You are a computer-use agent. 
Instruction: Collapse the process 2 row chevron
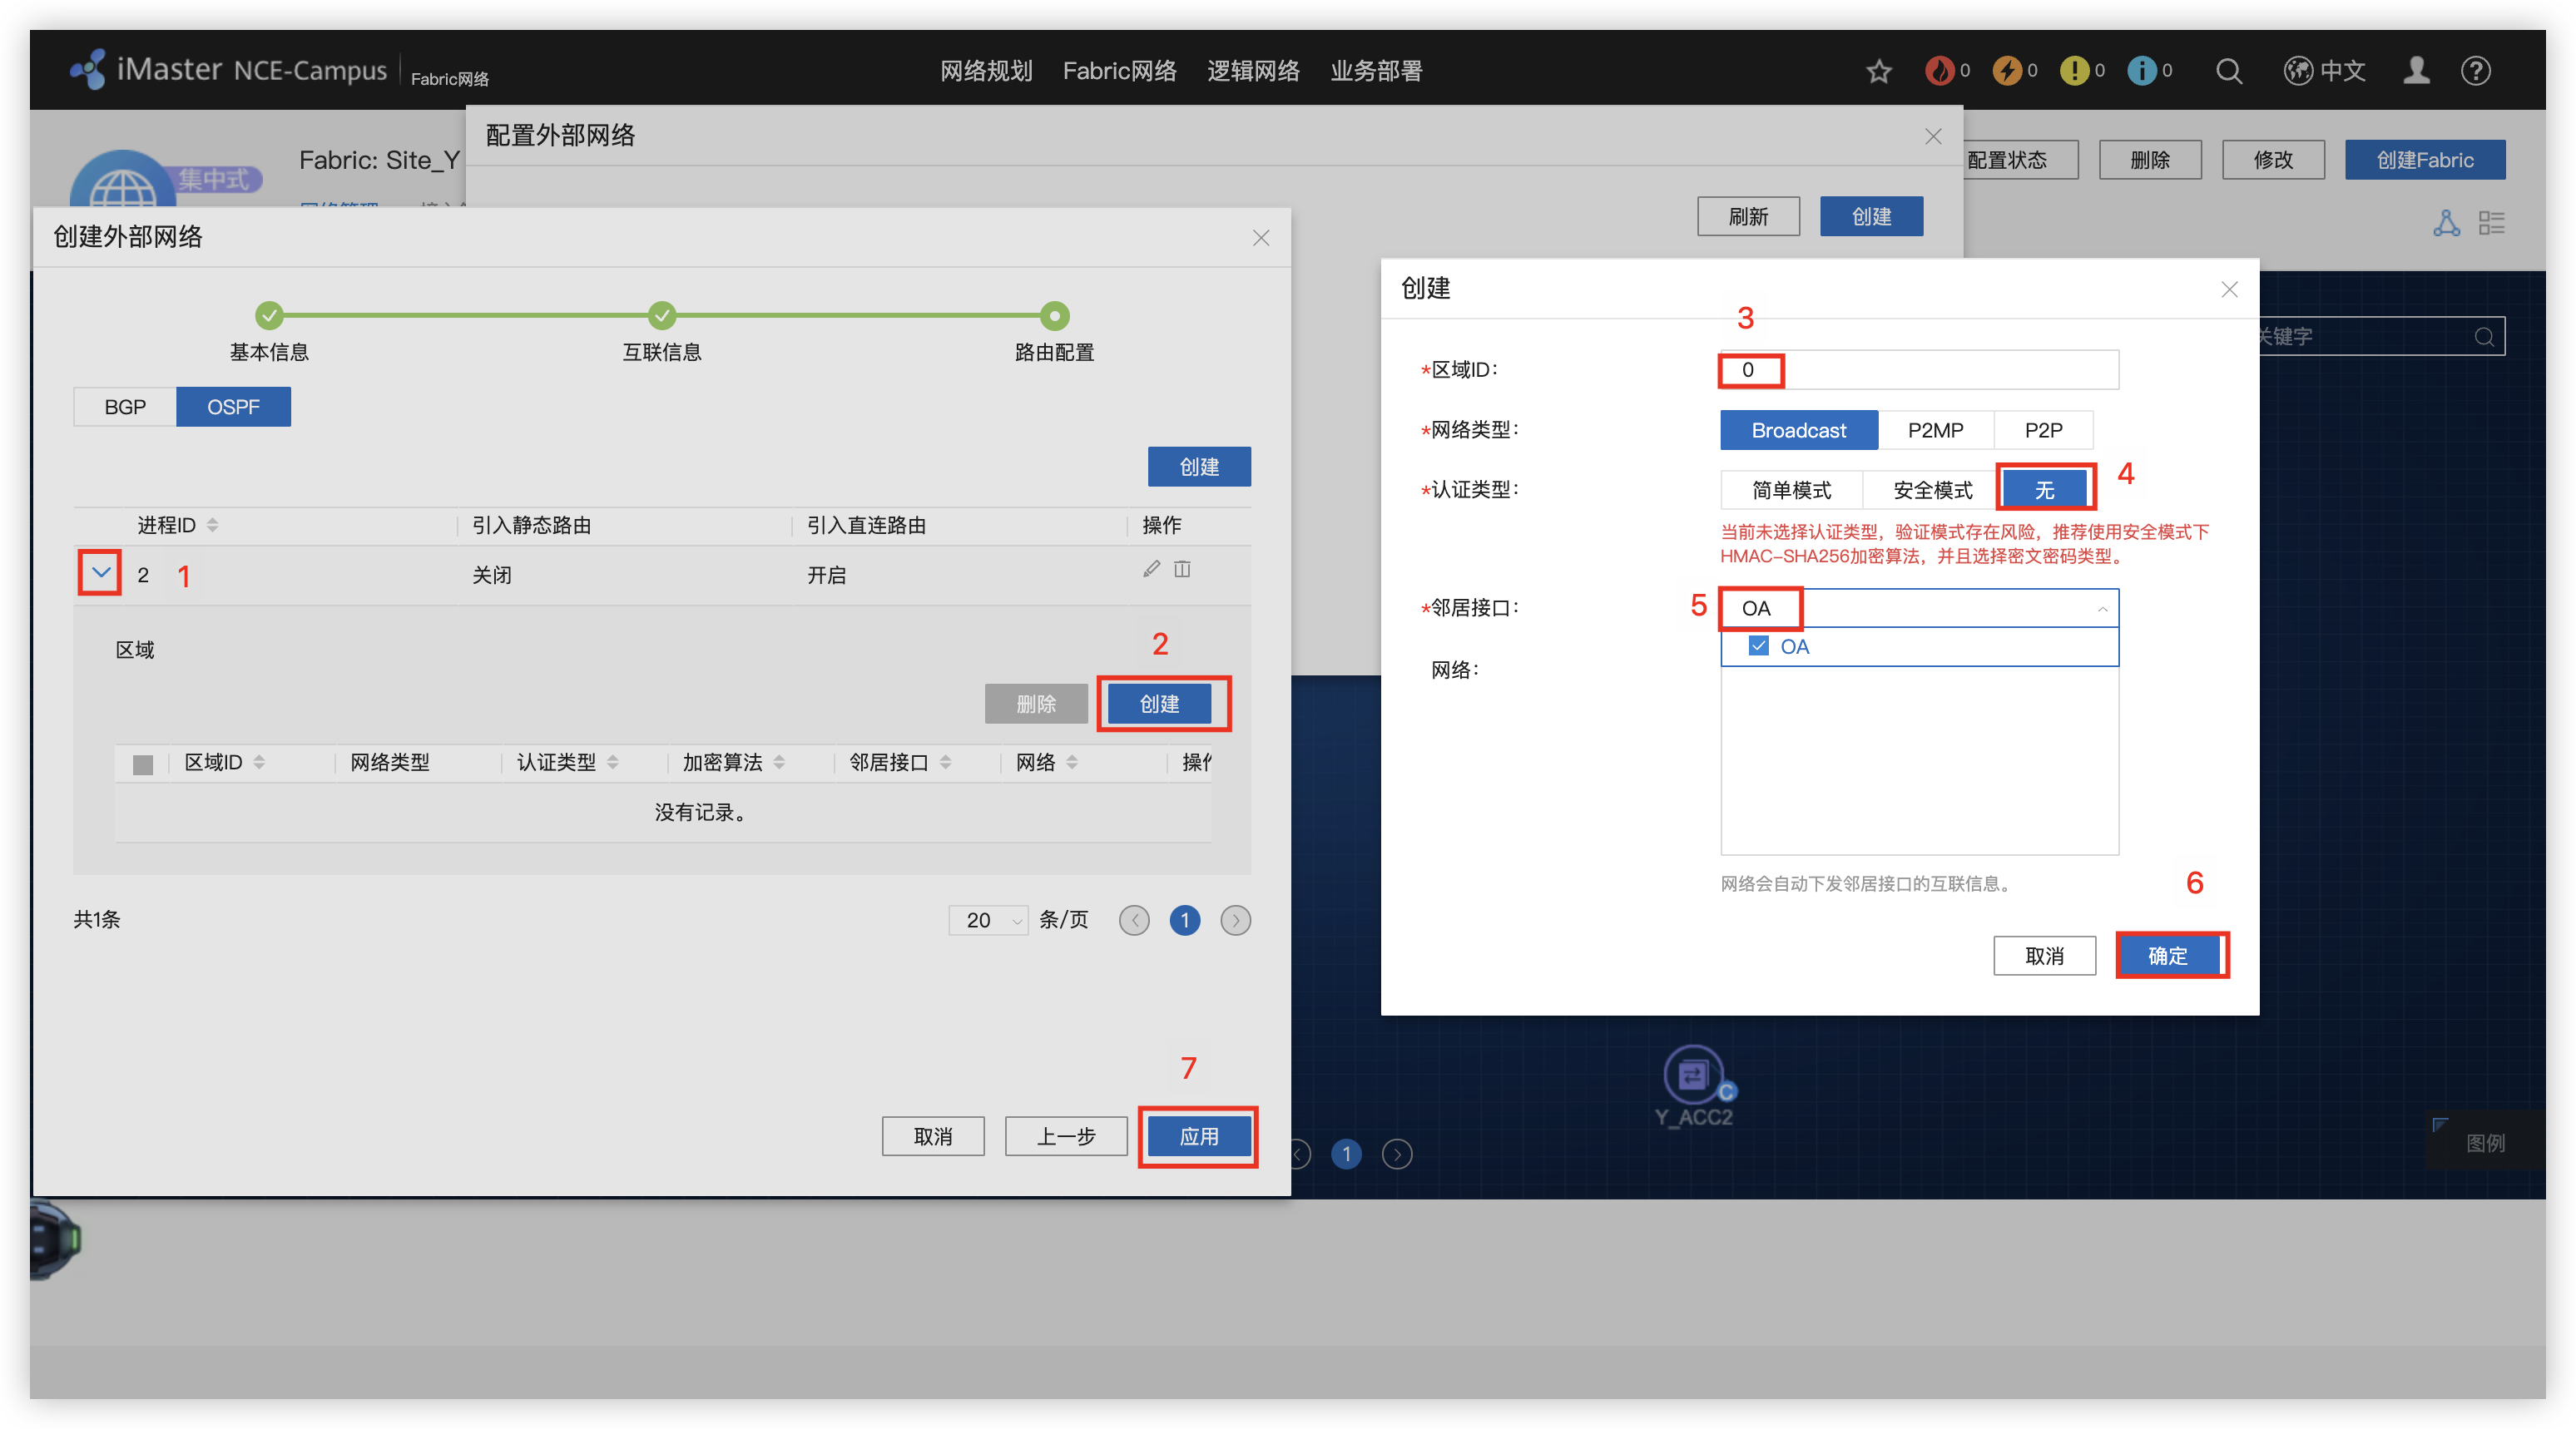pyautogui.click(x=100, y=573)
